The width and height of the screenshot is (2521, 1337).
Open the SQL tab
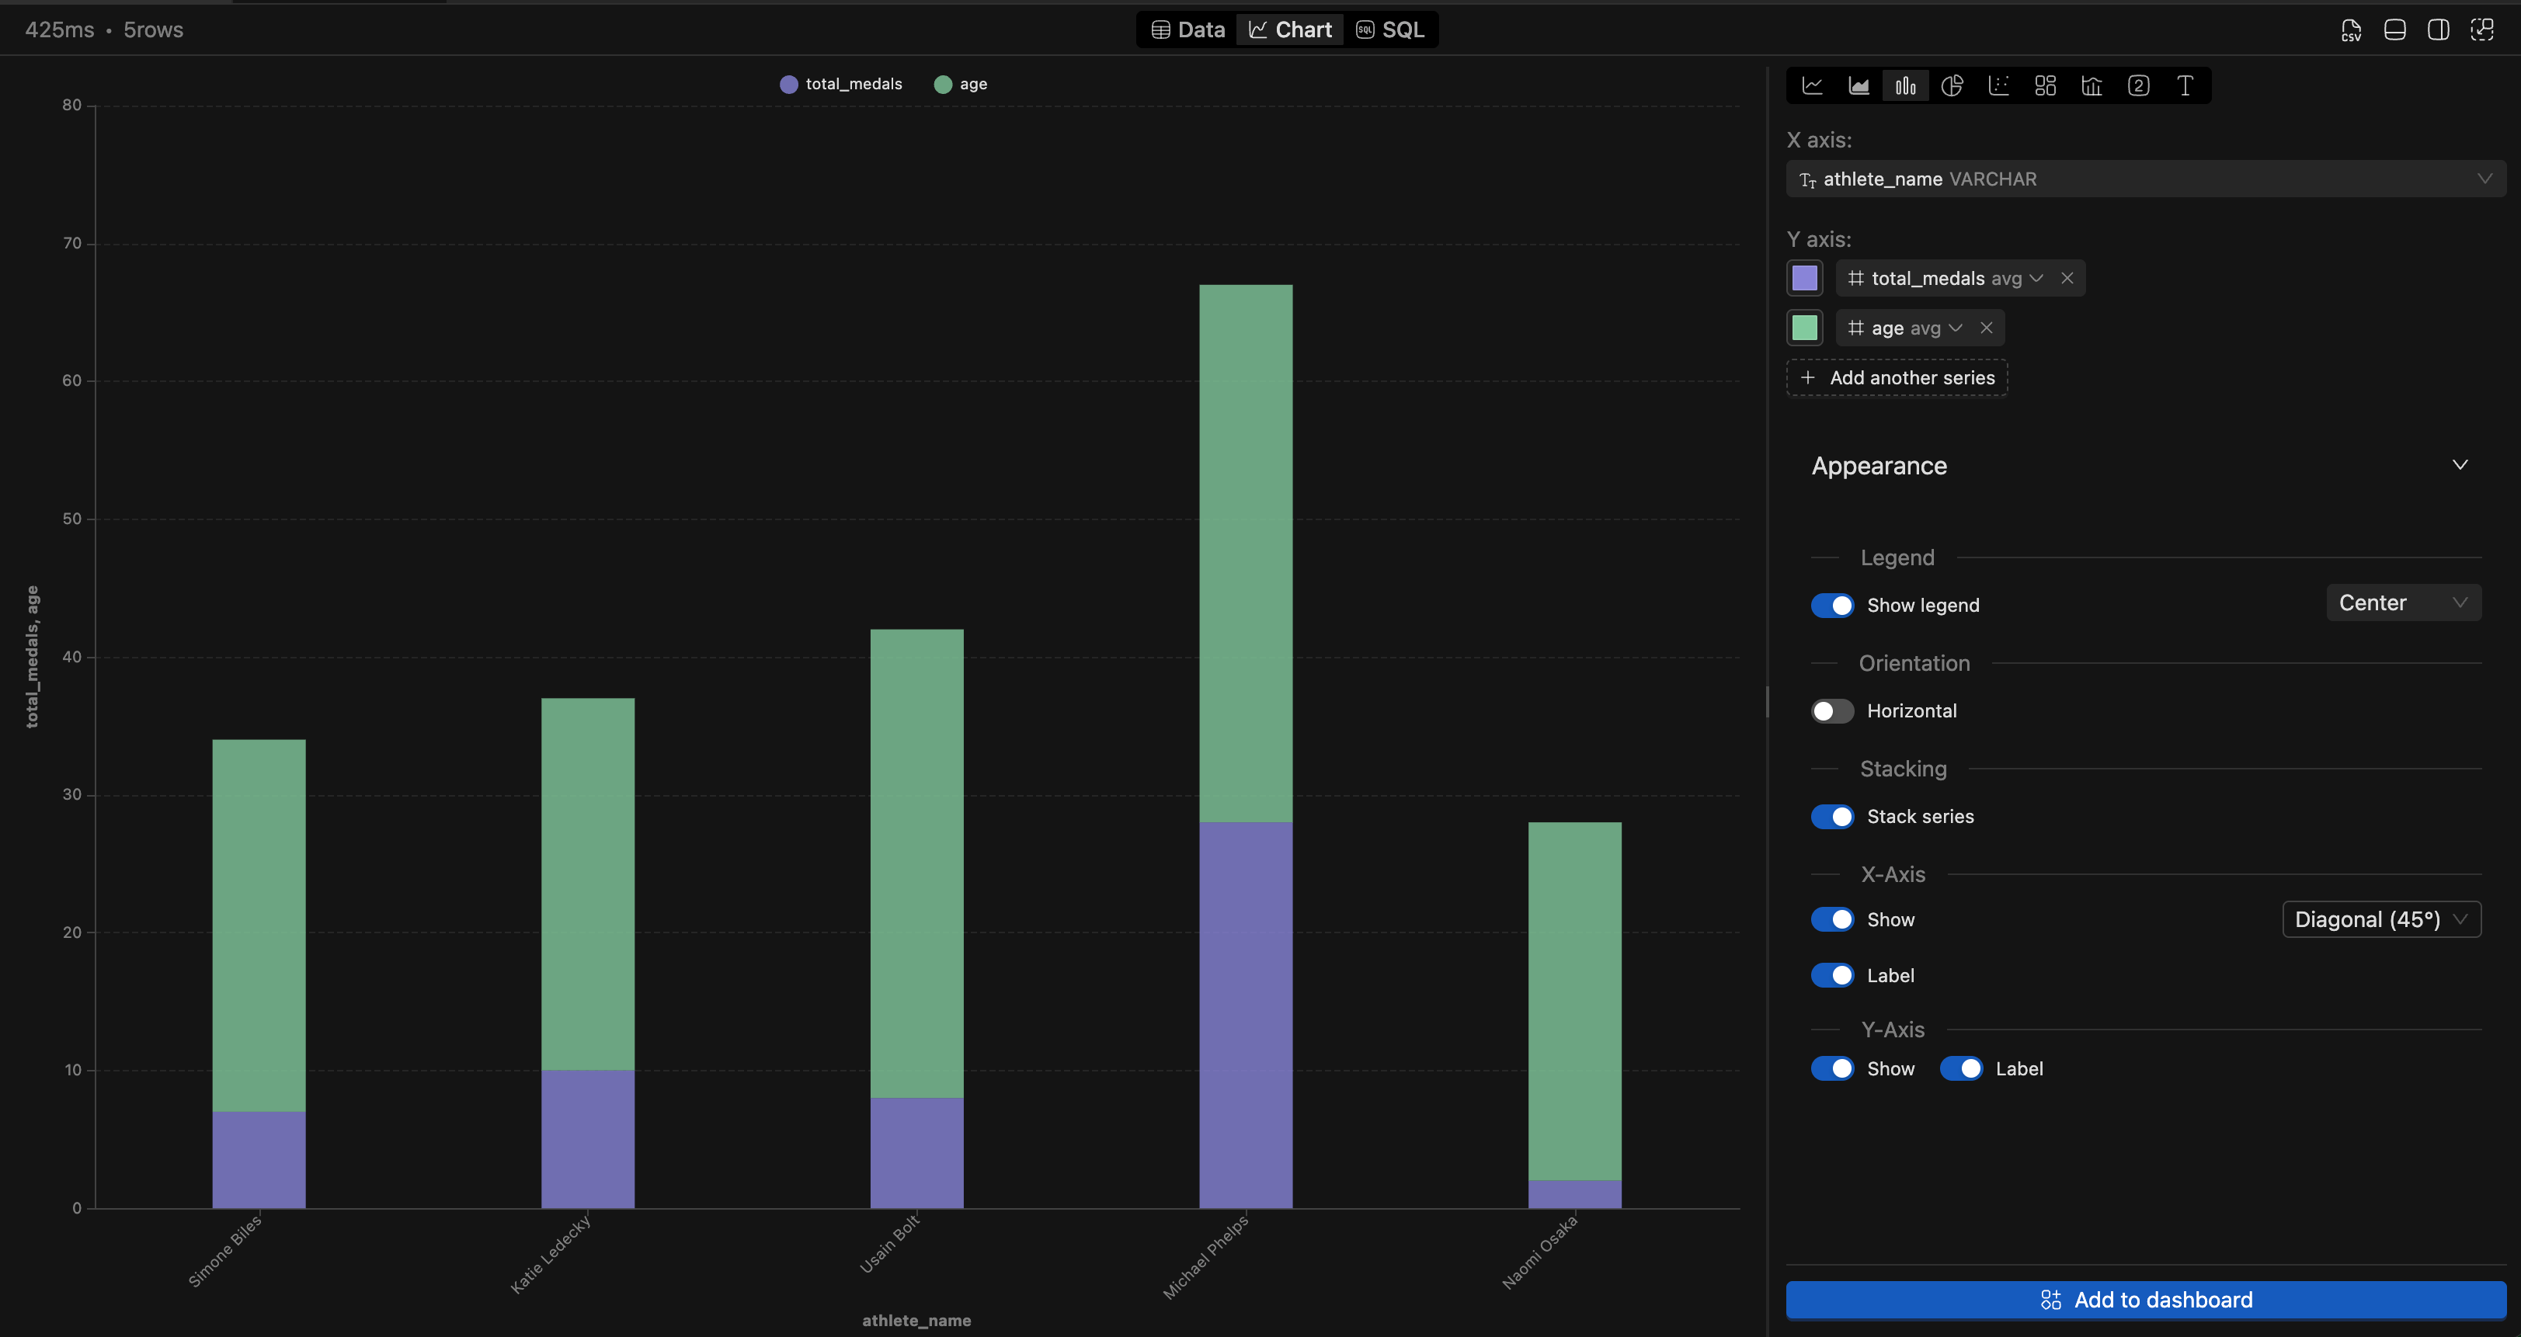1391,30
